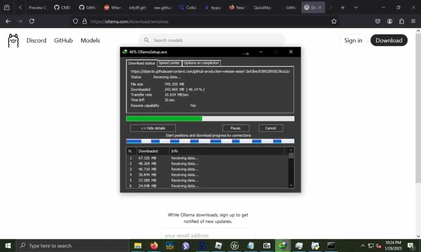Image resolution: width=421 pixels, height=252 pixels.
Task: Click the connections progress segments bar
Action: [x=210, y=141]
